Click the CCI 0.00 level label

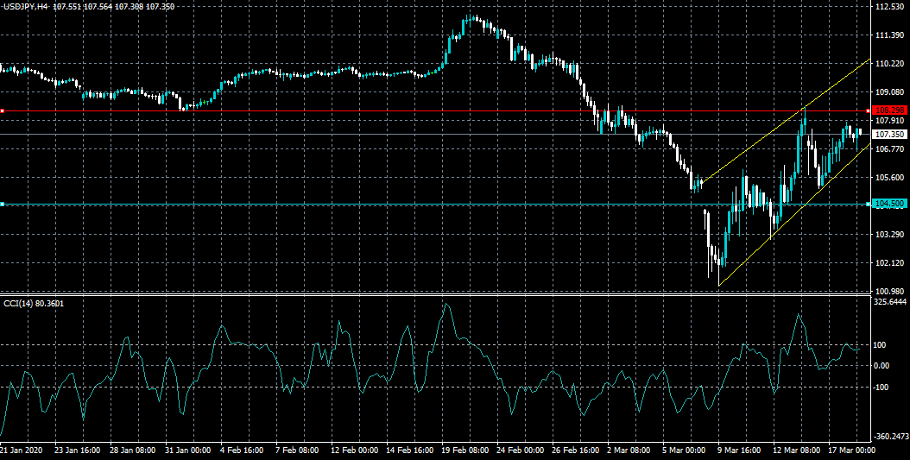coord(882,365)
